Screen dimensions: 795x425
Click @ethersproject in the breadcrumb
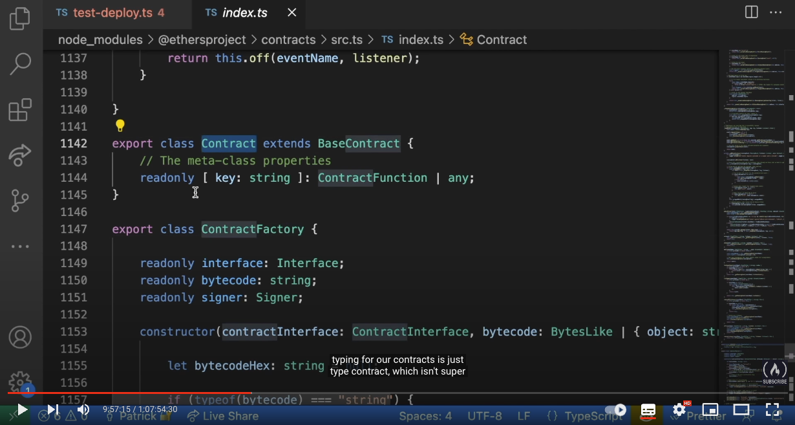202,39
